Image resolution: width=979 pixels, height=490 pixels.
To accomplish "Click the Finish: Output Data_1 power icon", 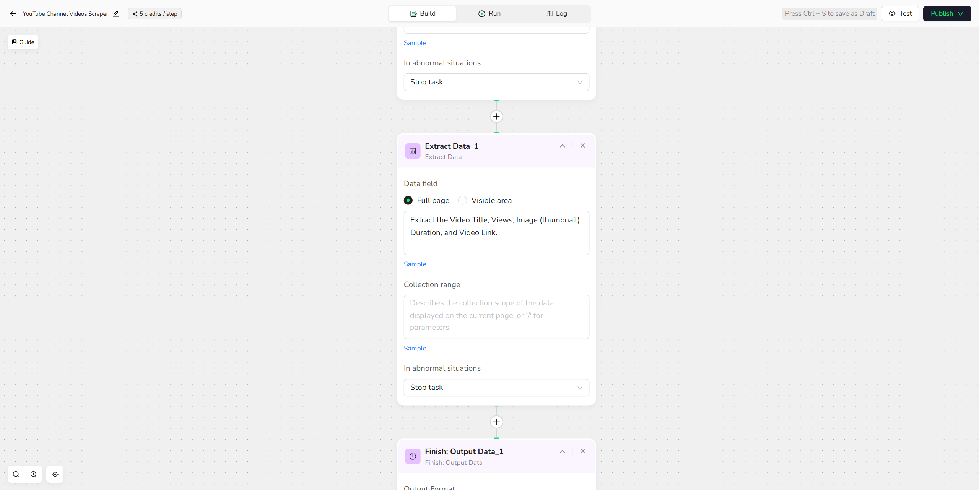I will 413,456.
